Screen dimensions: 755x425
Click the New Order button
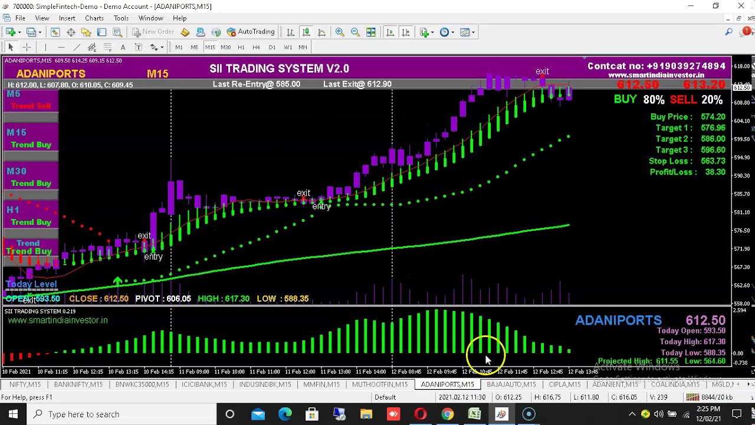click(x=153, y=32)
